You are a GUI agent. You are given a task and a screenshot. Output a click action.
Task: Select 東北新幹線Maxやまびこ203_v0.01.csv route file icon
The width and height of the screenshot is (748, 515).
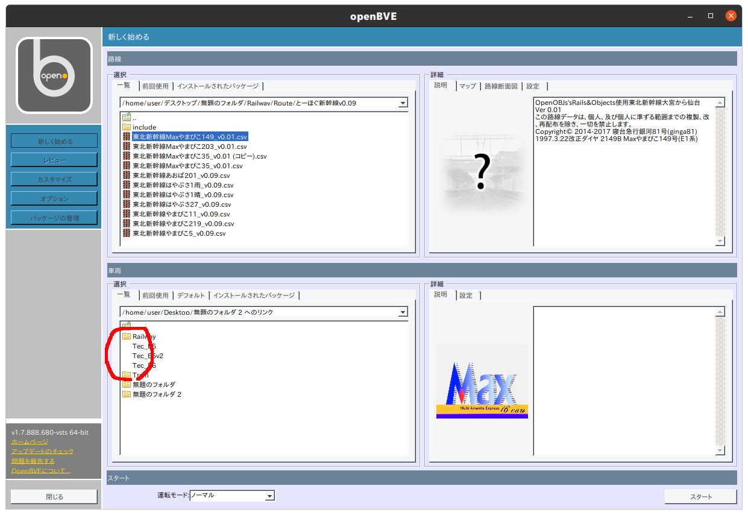[126, 146]
